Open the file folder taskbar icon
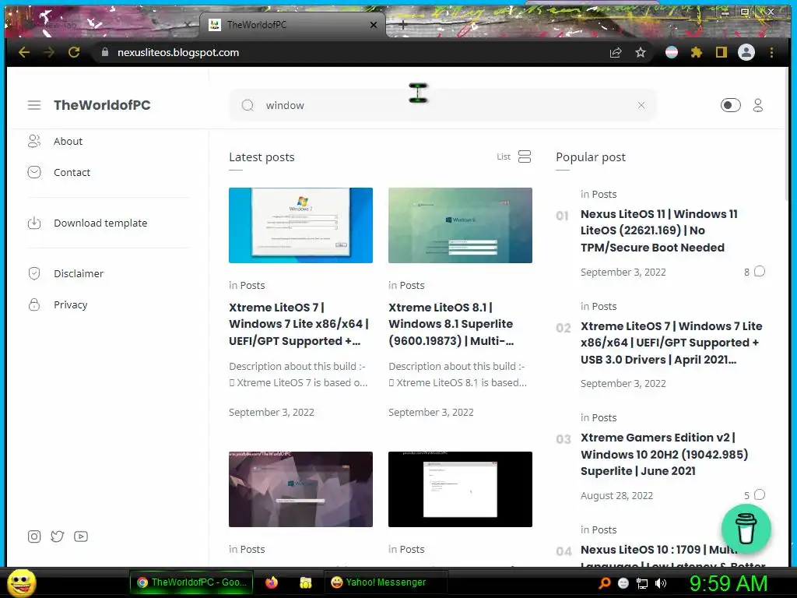 click(x=305, y=582)
